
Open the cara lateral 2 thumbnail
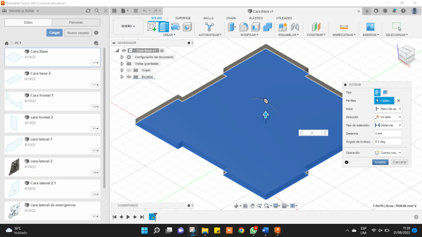14,167
